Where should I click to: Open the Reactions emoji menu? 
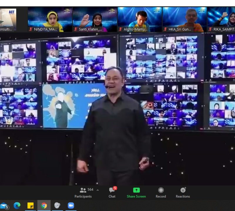[183, 193]
